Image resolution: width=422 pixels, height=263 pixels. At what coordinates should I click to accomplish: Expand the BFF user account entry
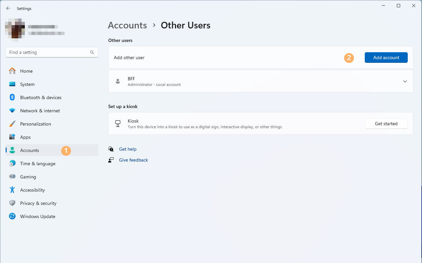click(x=405, y=81)
